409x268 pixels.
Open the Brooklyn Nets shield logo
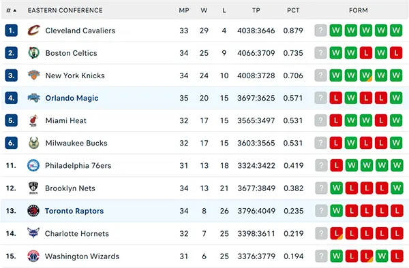tap(33, 188)
